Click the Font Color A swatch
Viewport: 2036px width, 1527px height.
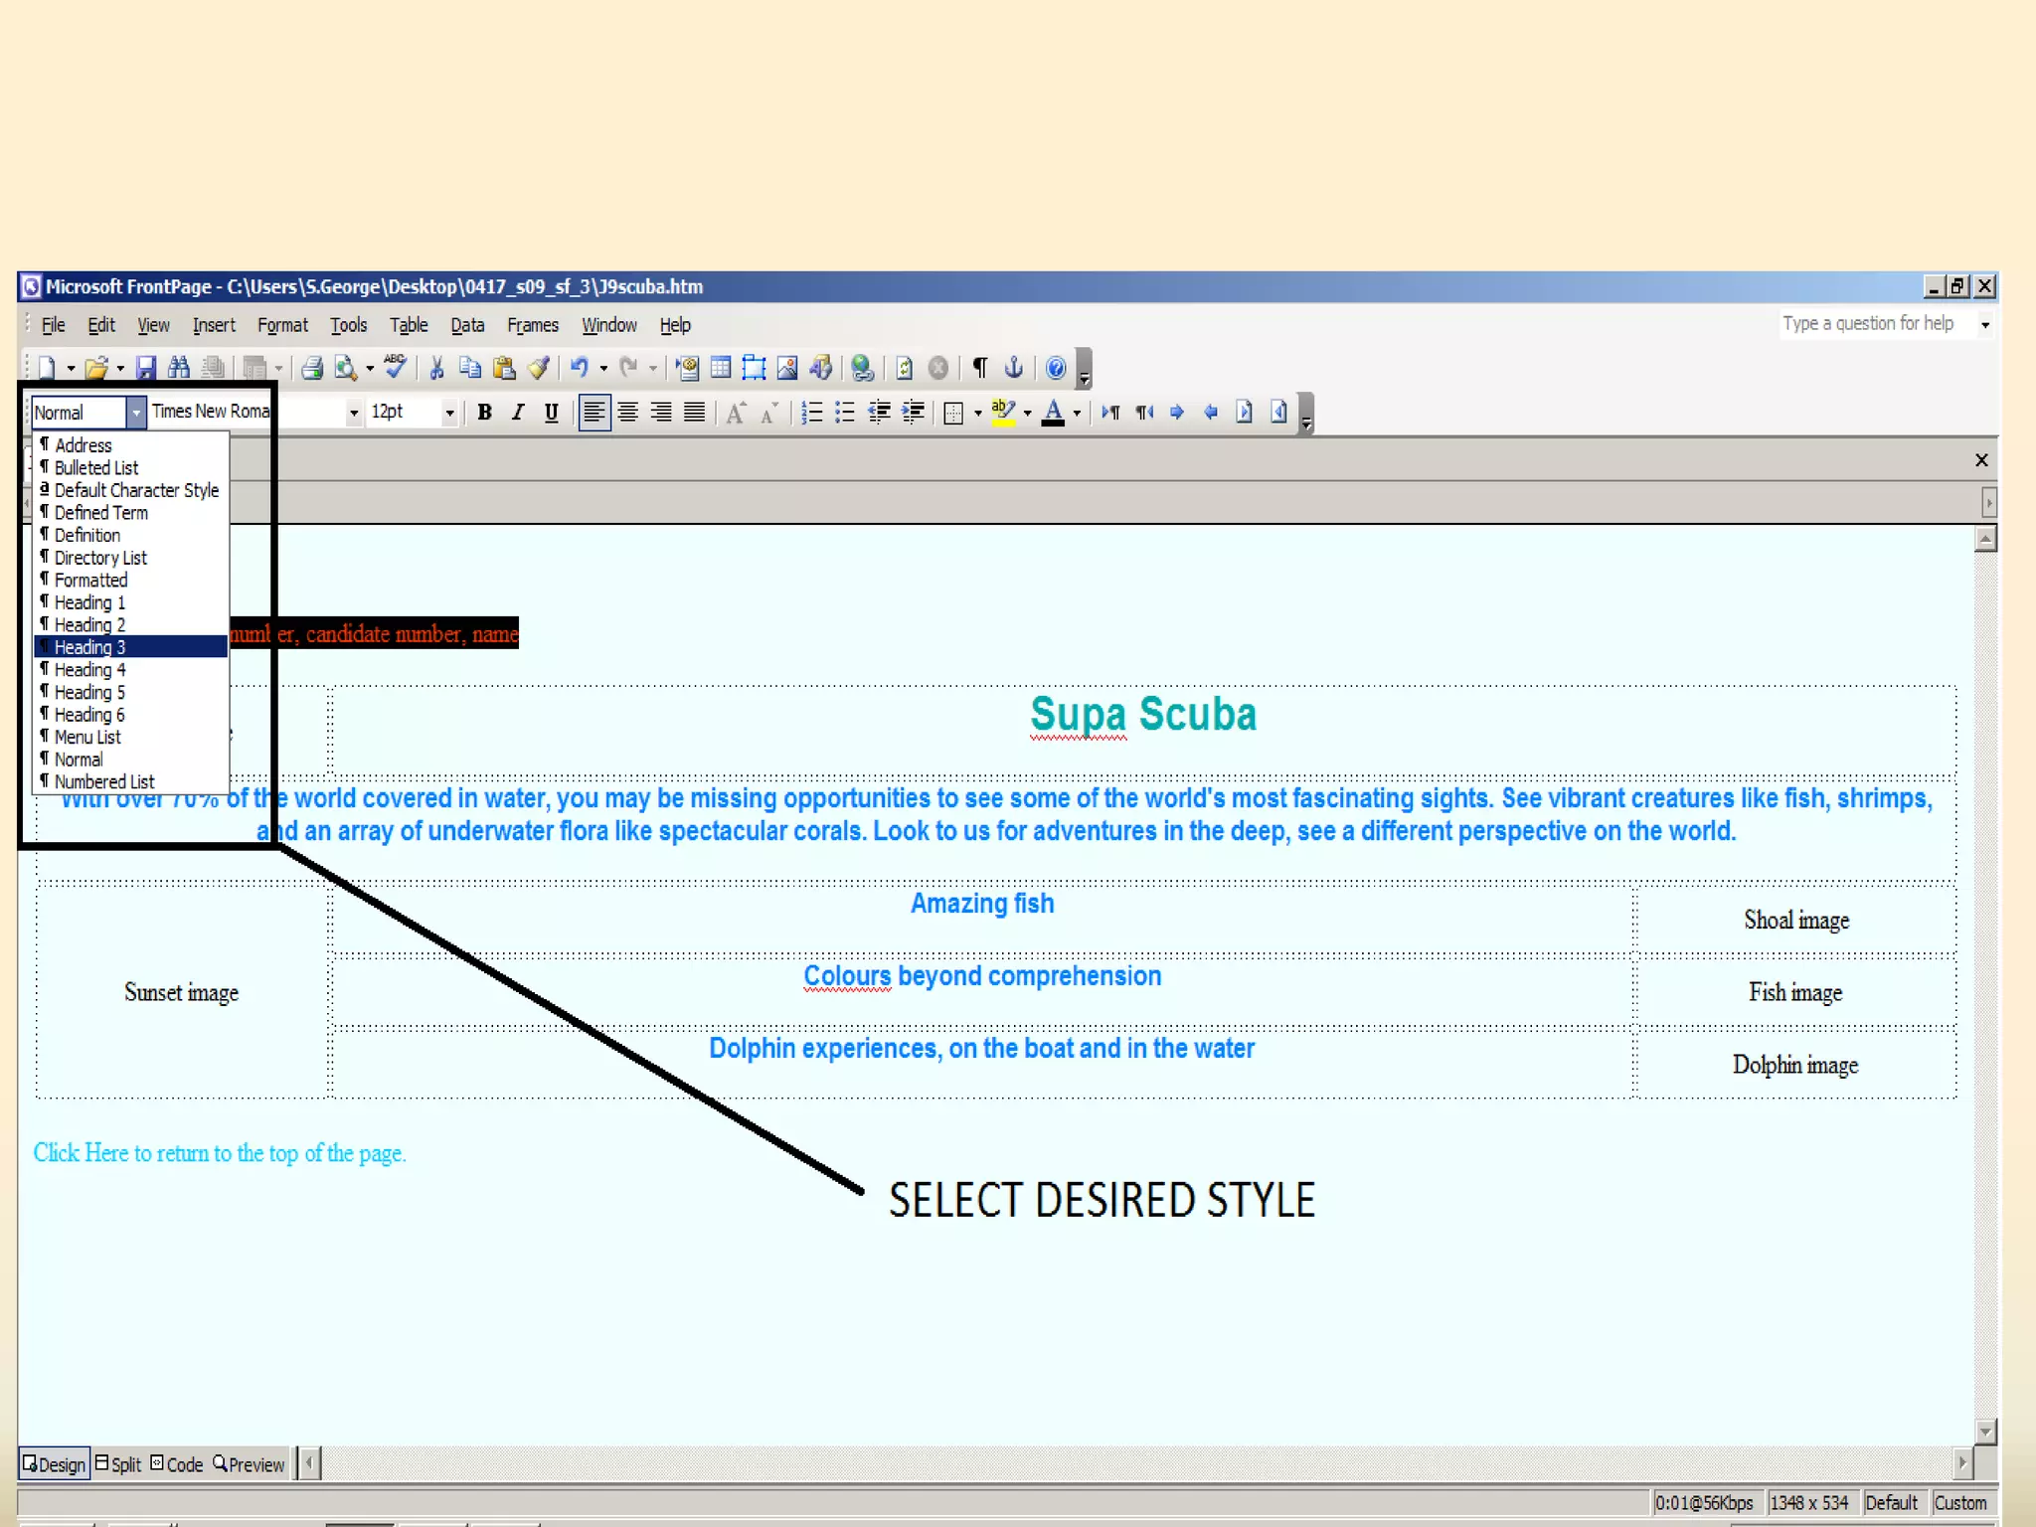pyautogui.click(x=1053, y=413)
